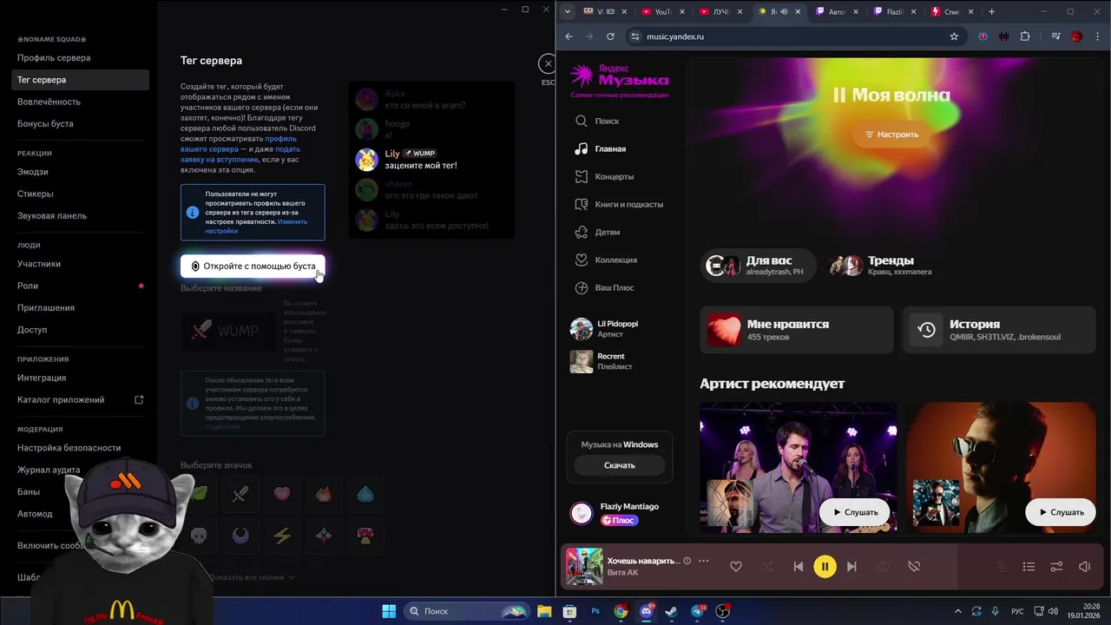Image resolution: width=1111 pixels, height=625 pixels.
Task: Skip to the next track
Action: pyautogui.click(x=851, y=567)
